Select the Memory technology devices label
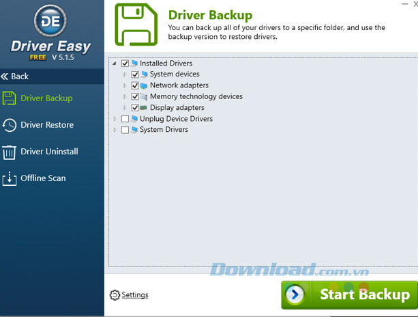This screenshot has height=317, width=418. click(196, 96)
